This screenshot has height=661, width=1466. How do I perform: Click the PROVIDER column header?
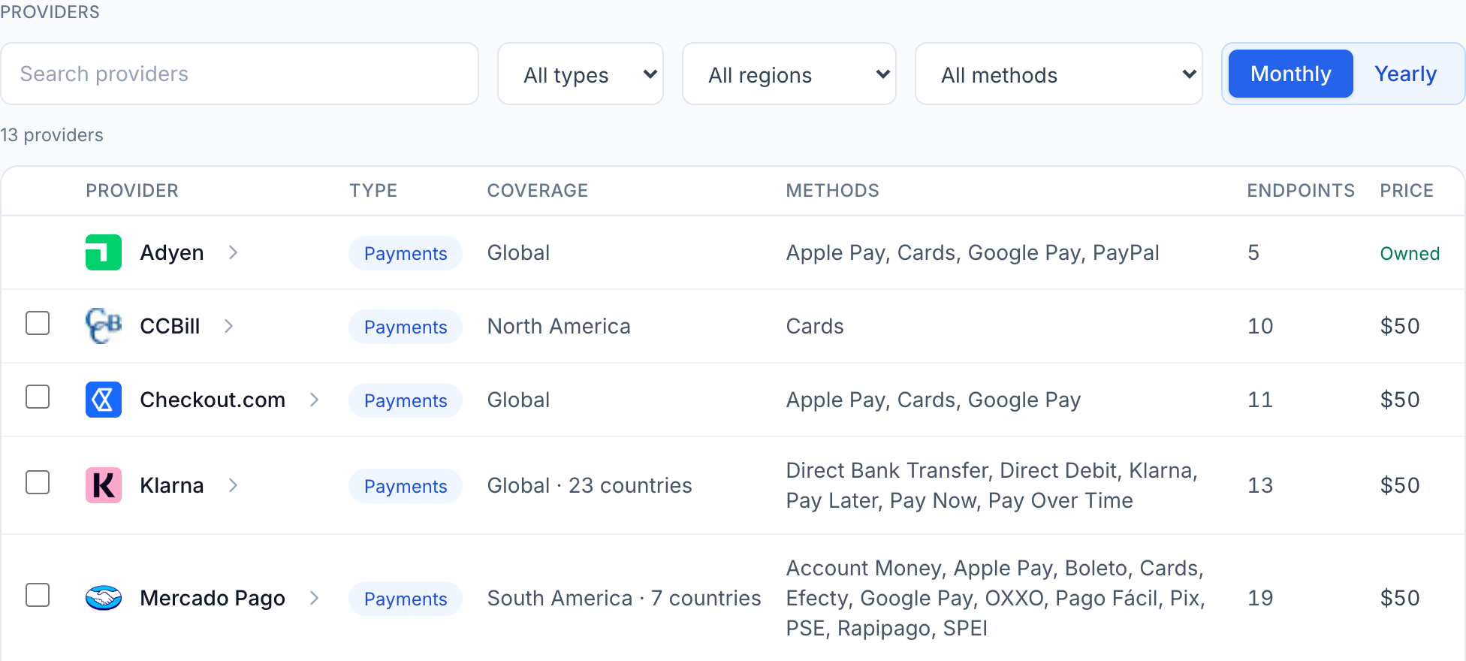tap(132, 191)
